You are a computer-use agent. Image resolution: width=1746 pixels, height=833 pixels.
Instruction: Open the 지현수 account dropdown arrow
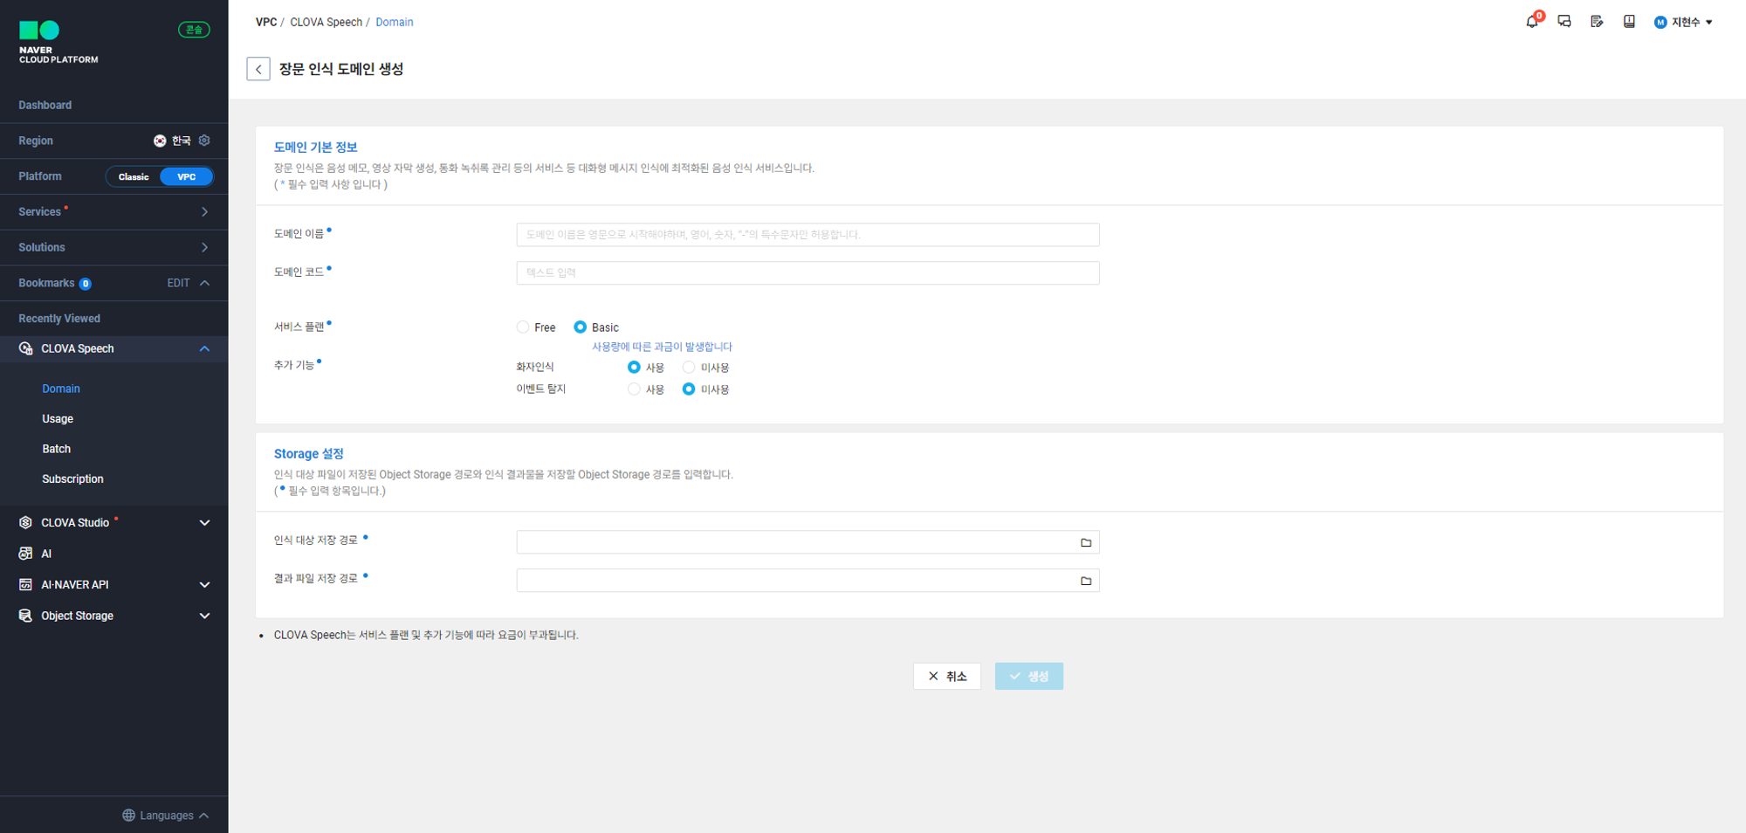click(1708, 23)
